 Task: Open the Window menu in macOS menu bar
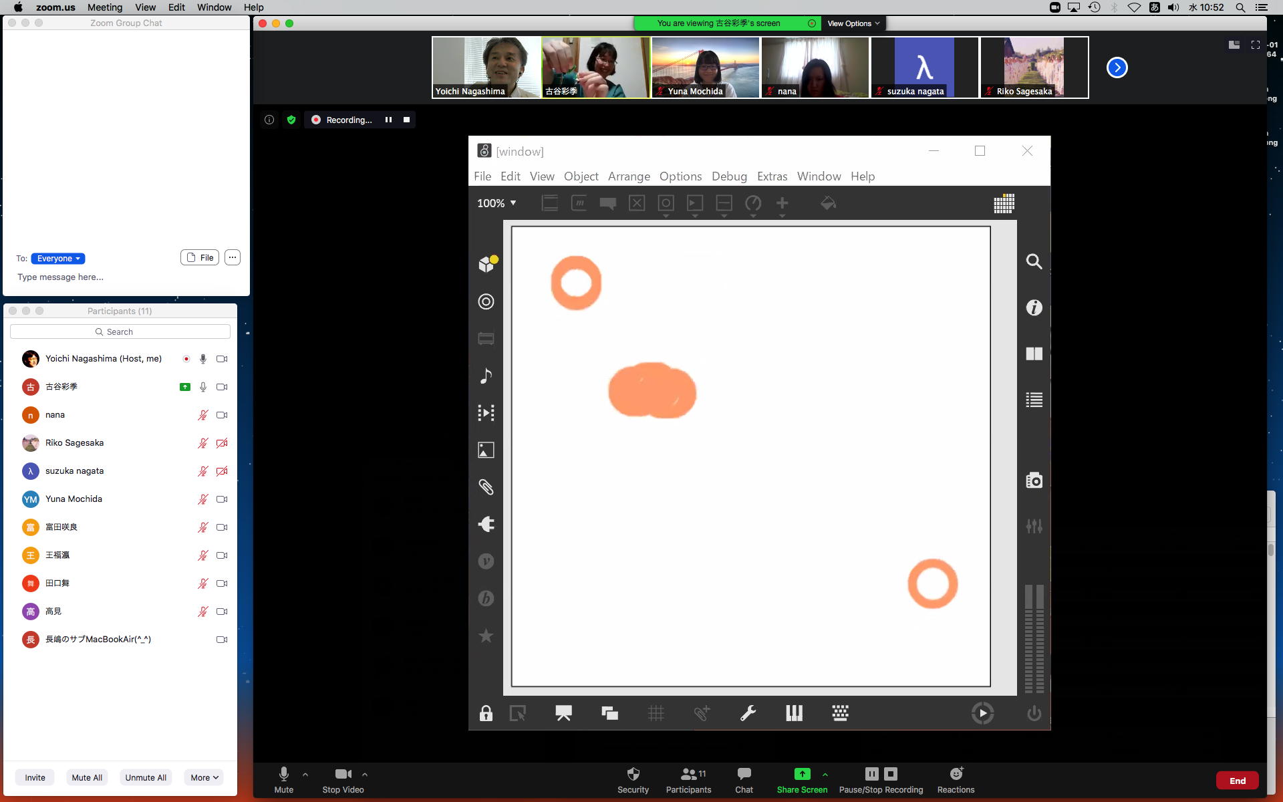click(214, 7)
